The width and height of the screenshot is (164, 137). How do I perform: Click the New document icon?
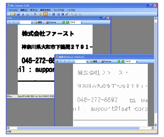10,14
